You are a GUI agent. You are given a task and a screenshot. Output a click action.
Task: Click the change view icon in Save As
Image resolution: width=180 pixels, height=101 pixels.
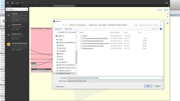point(153,29)
